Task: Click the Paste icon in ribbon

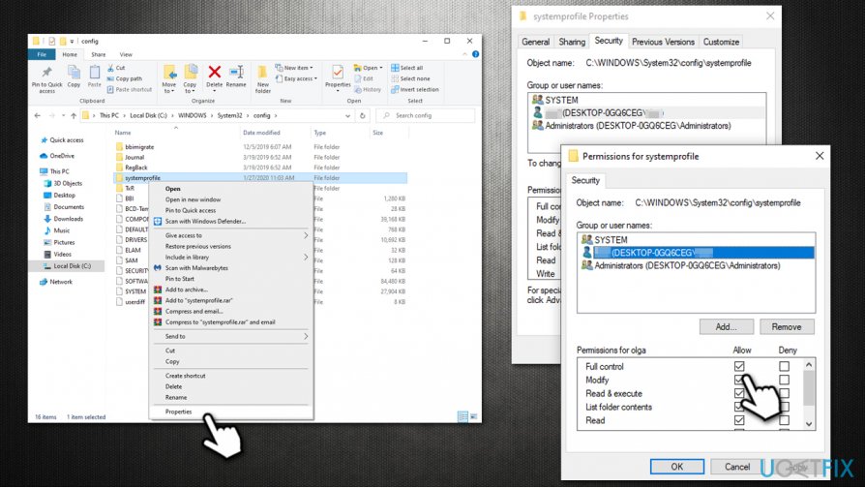Action: pyautogui.click(x=95, y=73)
